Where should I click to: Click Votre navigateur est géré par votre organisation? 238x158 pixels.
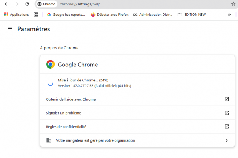(x=95, y=140)
